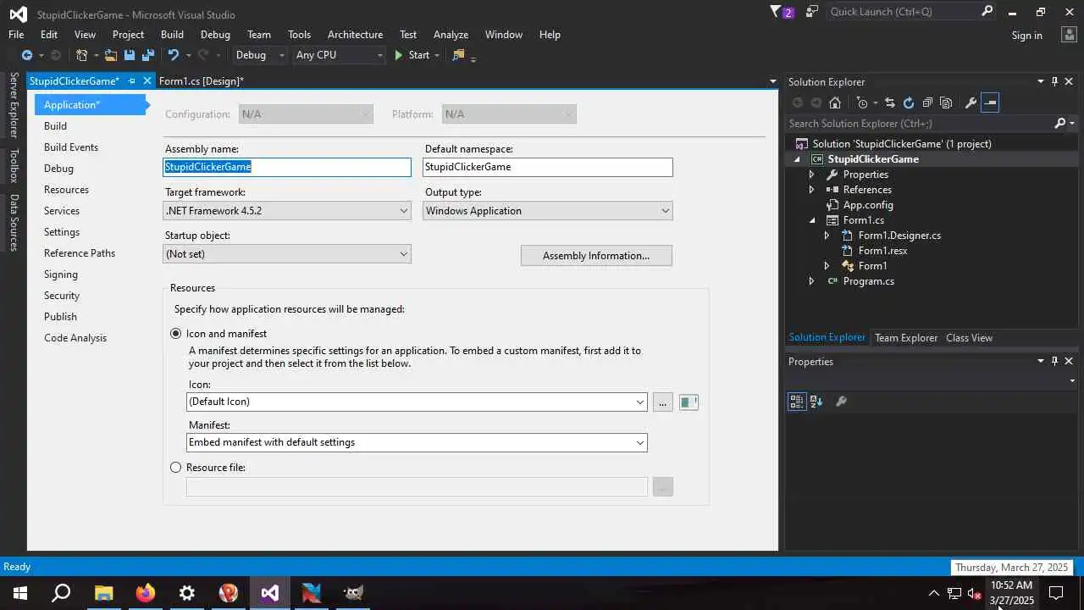Screen dimensions: 1084x610
Task: Click the green Start play icon
Action: [398, 55]
